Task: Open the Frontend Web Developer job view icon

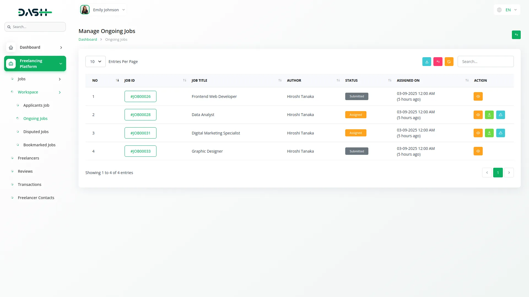Action: [478, 96]
